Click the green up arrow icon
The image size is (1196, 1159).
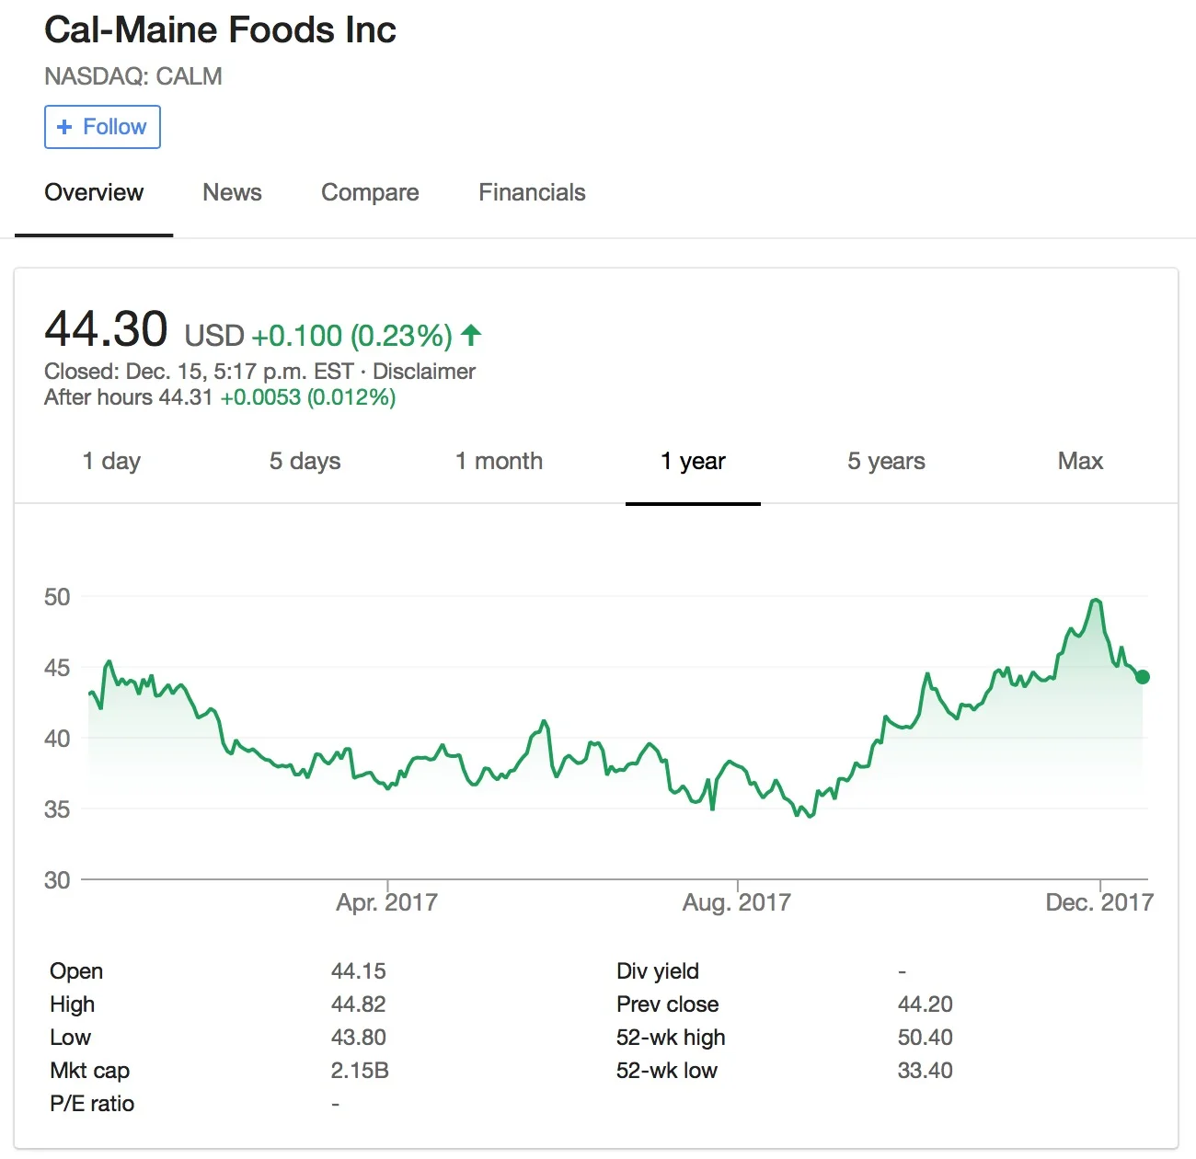point(471,335)
